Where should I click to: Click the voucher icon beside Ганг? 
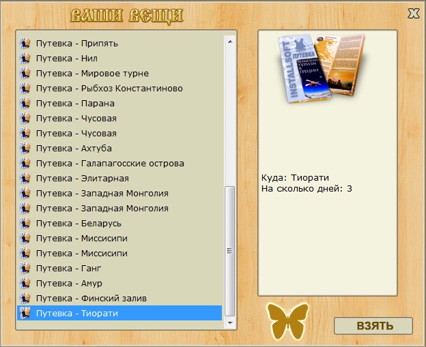pos(25,269)
